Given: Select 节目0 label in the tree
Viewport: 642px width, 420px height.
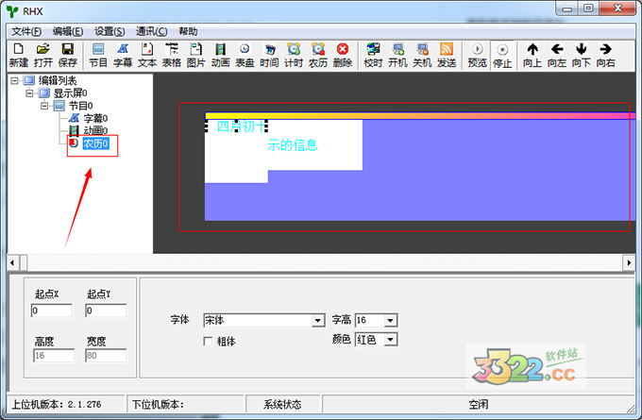Looking at the screenshot, I should (80, 106).
